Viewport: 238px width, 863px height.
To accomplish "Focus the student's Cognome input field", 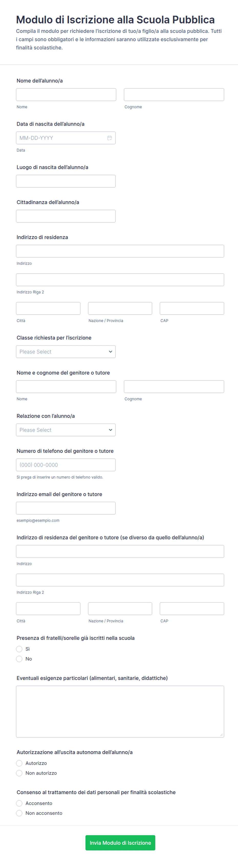I will [x=174, y=95].
